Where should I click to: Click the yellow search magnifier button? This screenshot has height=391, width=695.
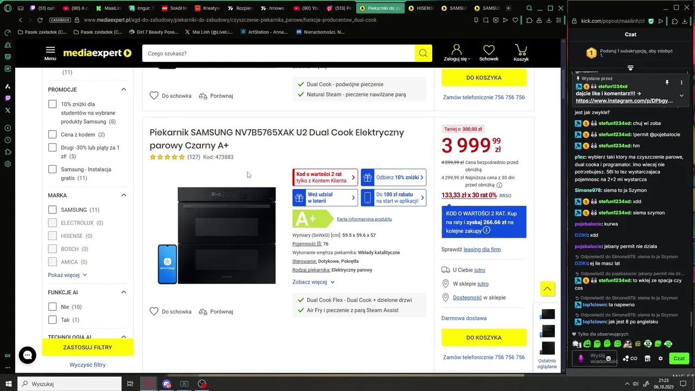point(423,53)
